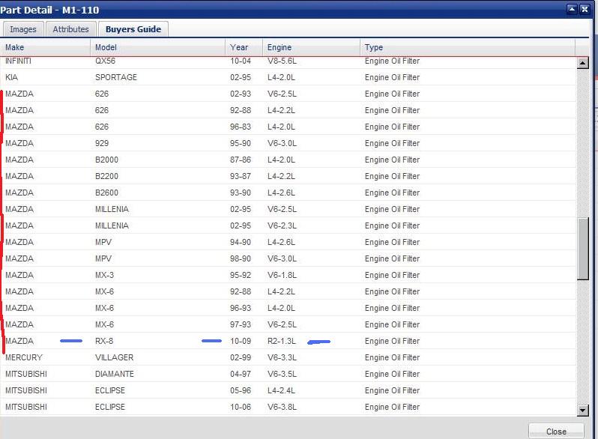Image resolution: width=598 pixels, height=439 pixels.
Task: Sort by the Make column header
Action: (x=45, y=47)
